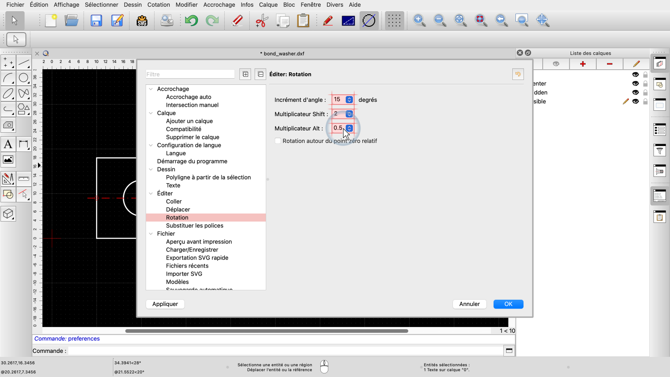The image size is (670, 377).
Task: Click the Appliquer button
Action: coord(165,304)
